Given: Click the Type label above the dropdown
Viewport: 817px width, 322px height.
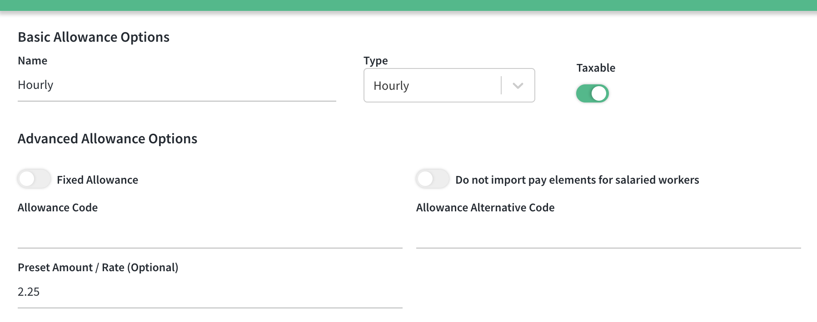Looking at the screenshot, I should coord(375,61).
